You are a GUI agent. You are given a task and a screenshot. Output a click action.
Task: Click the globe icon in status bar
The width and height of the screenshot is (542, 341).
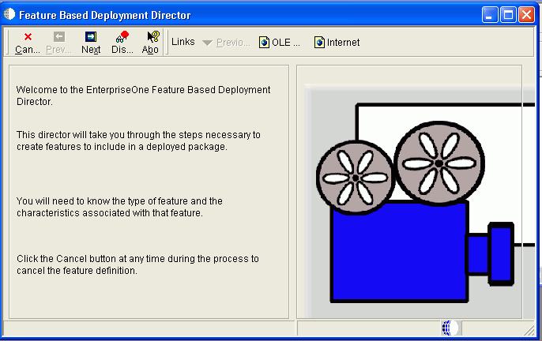pos(450,328)
